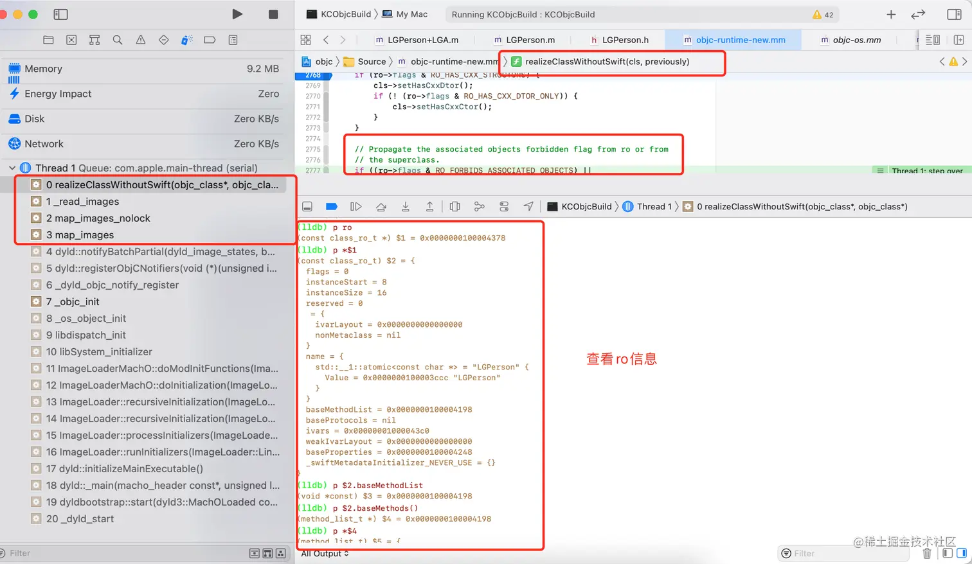Select the Debug navigator spray icon
The image size is (972, 564).
point(186,40)
